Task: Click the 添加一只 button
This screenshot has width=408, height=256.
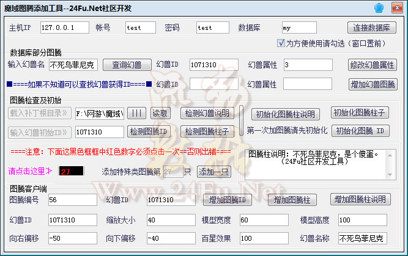Action: click(213, 171)
